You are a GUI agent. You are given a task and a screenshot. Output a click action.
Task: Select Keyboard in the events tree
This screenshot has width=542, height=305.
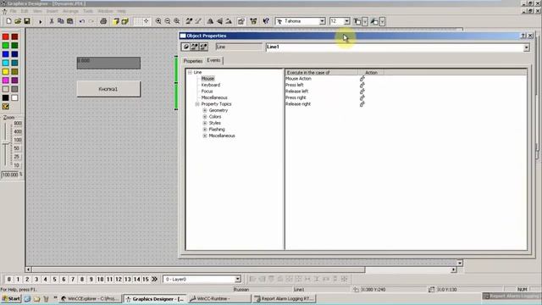(x=211, y=85)
